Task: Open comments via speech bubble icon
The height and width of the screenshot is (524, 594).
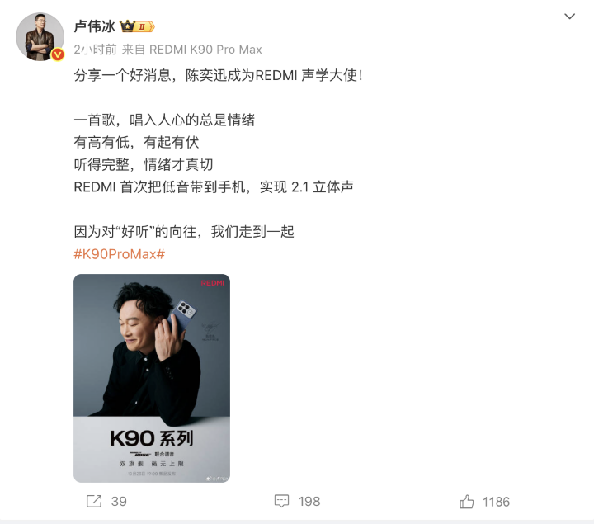Action: point(281,501)
